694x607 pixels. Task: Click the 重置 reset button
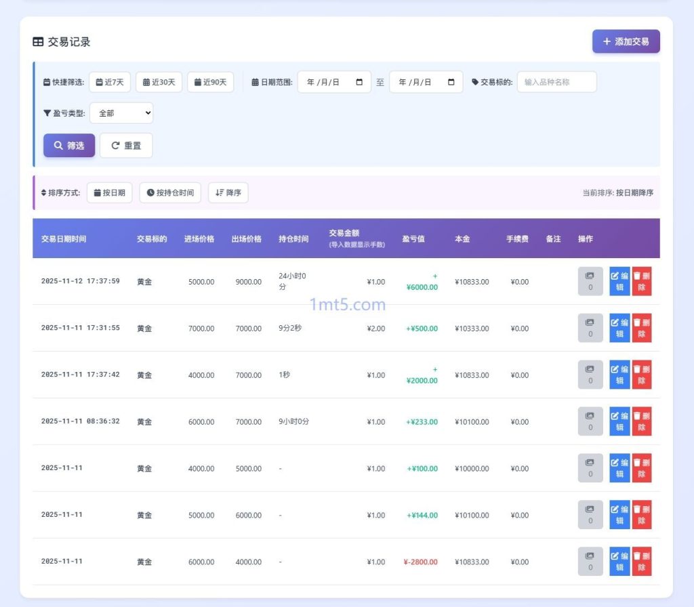[125, 144]
